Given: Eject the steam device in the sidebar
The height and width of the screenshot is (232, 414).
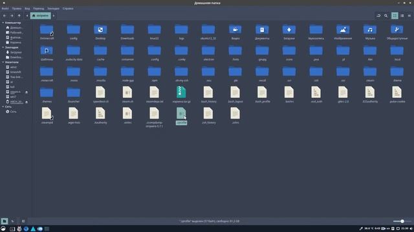Looking at the screenshot, I should [x=27, y=92].
